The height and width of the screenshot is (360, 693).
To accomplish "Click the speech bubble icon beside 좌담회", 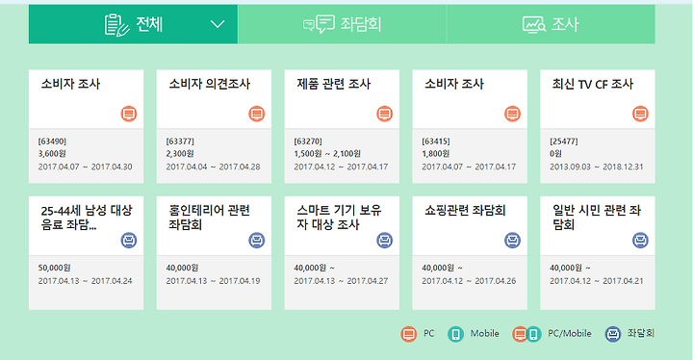I will click(x=319, y=24).
